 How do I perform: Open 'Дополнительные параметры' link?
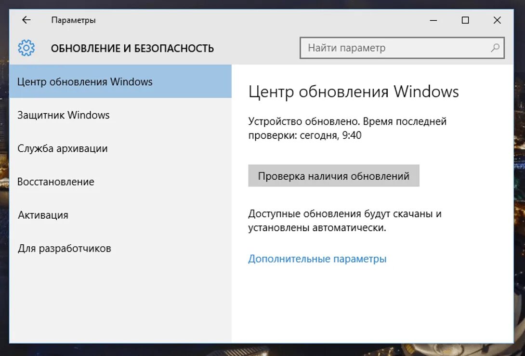click(x=317, y=259)
